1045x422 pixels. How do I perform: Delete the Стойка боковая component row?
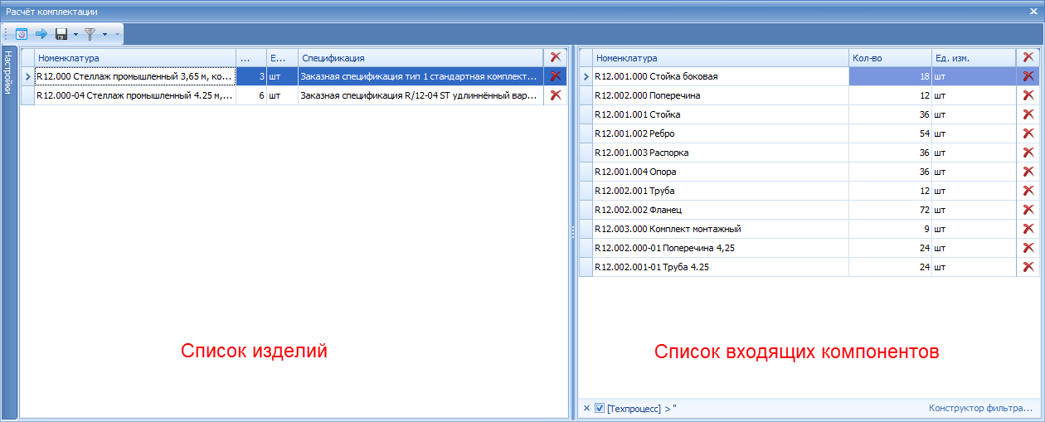(1028, 76)
